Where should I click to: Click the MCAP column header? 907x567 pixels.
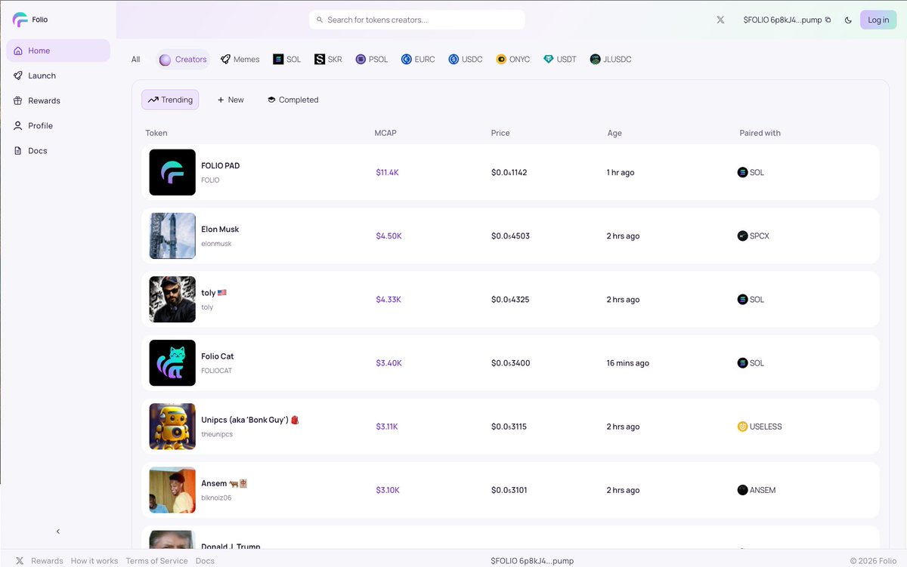pos(385,133)
